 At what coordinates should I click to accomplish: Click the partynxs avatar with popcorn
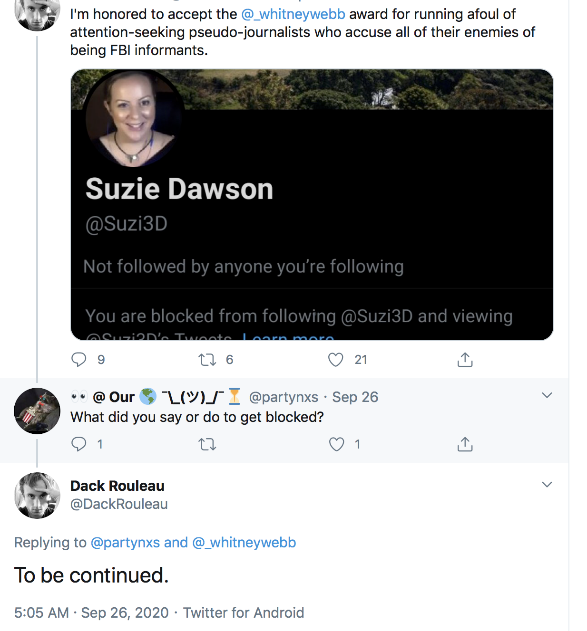37,411
